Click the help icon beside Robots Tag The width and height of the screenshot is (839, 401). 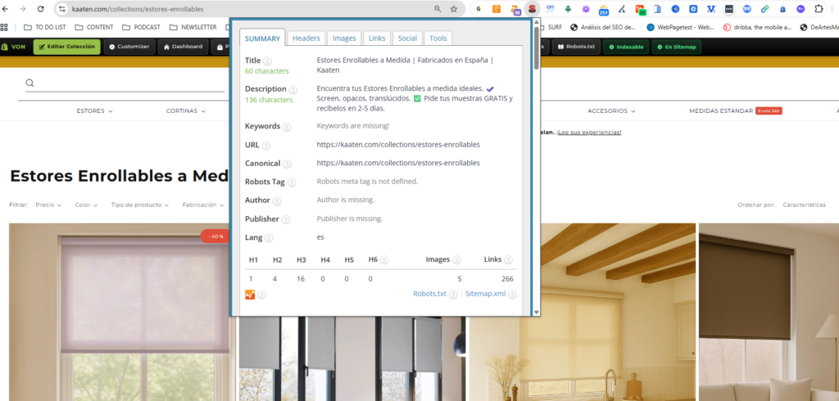pos(292,182)
